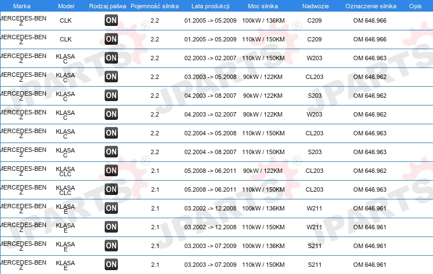This screenshot has height=274, width=433.
Task: Click OM 646.962 in the KLASA CLC row
Action: coord(370,171)
